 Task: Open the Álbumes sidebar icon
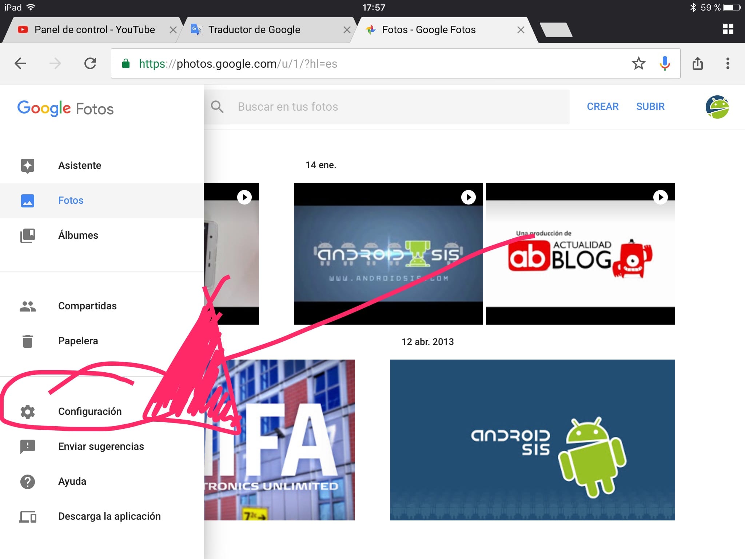point(28,235)
